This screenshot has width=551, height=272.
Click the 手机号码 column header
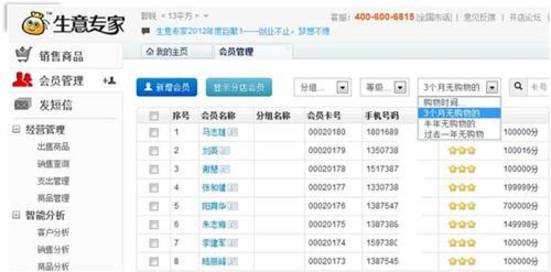tap(382, 116)
